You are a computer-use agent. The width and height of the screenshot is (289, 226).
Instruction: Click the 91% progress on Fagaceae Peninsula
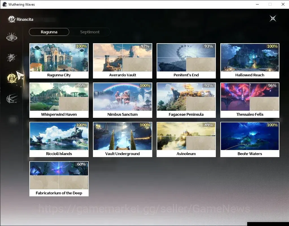pos(208,86)
